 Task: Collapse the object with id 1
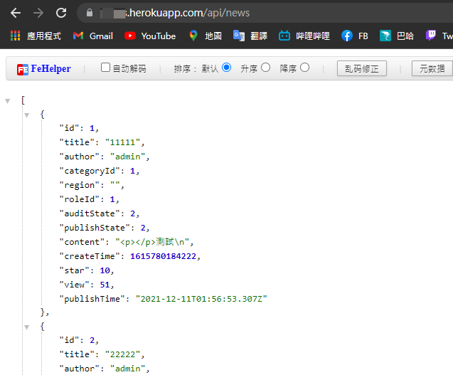[x=27, y=115]
